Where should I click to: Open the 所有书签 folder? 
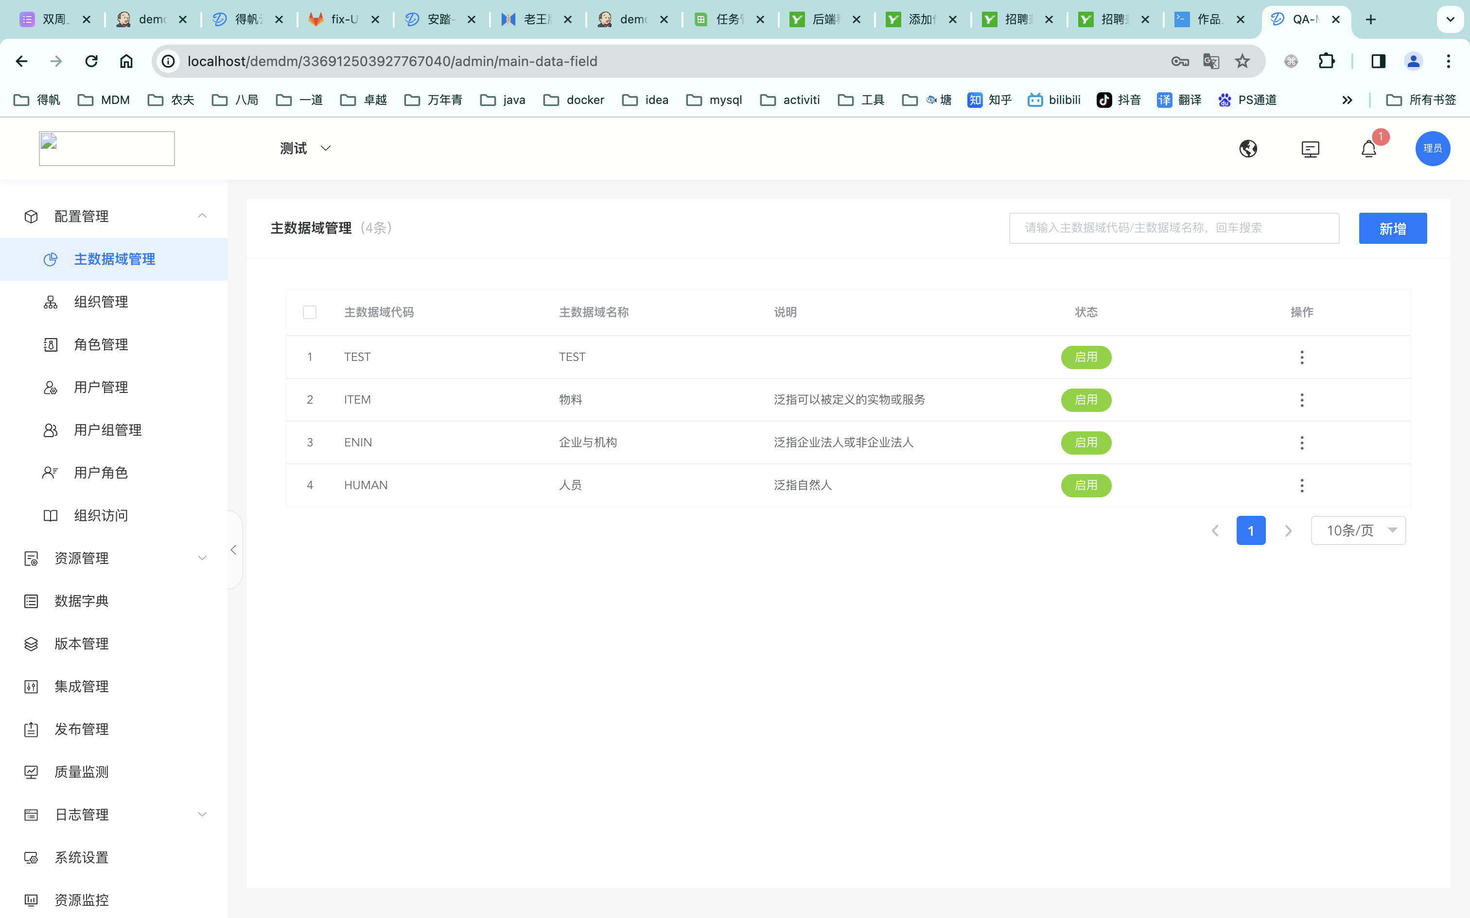pos(1421,100)
